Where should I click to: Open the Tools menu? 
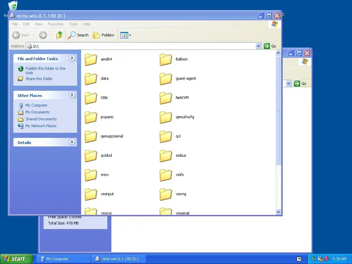pyautogui.click(x=73, y=24)
